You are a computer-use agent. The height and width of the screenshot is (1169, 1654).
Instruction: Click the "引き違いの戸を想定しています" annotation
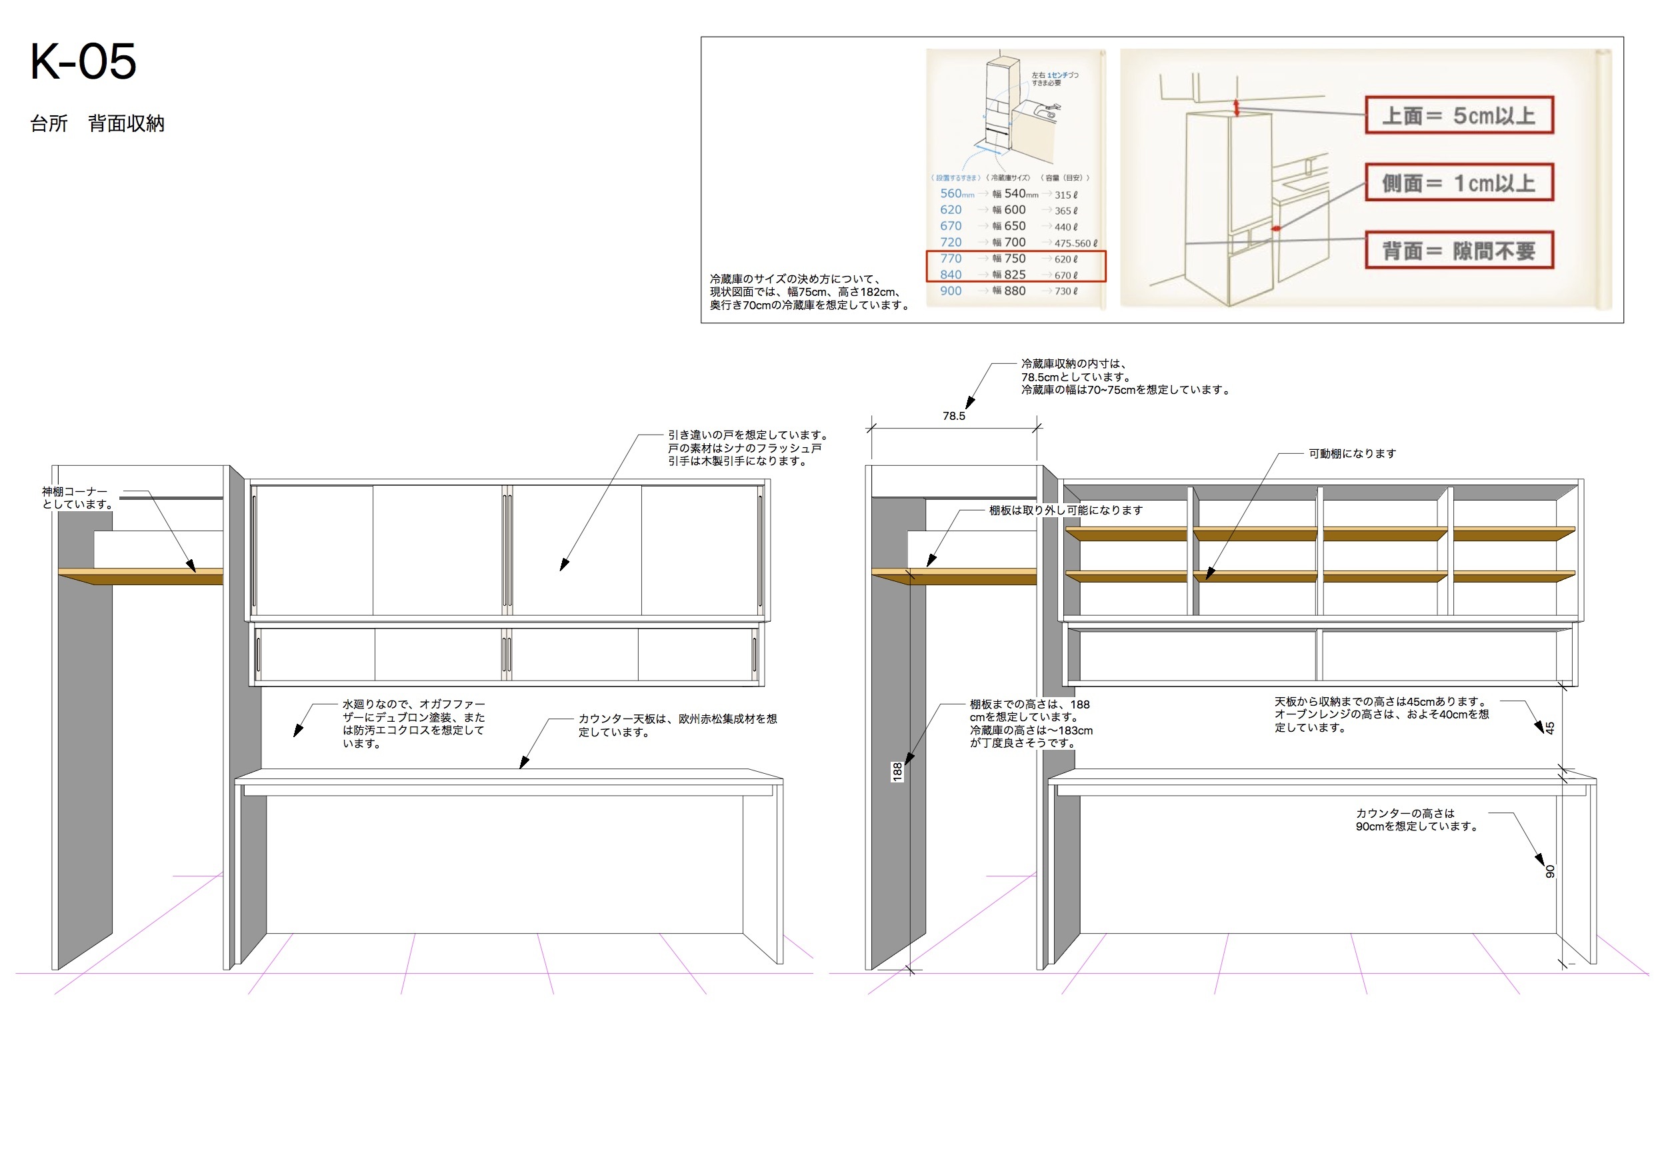click(x=749, y=448)
